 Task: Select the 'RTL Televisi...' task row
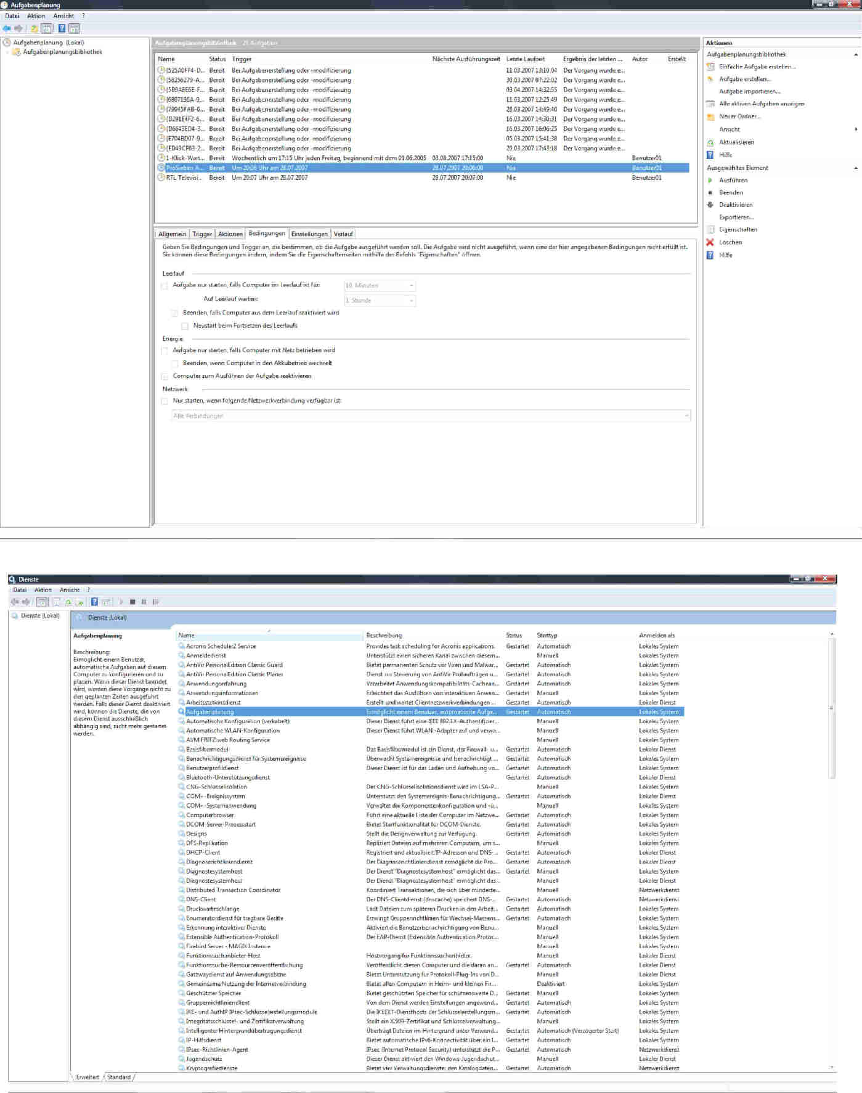pos(423,178)
